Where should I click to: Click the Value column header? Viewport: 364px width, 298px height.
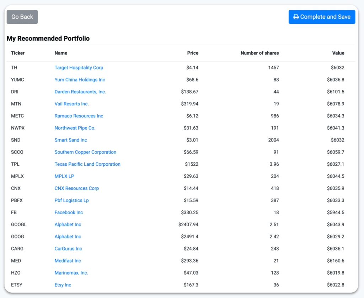point(338,53)
